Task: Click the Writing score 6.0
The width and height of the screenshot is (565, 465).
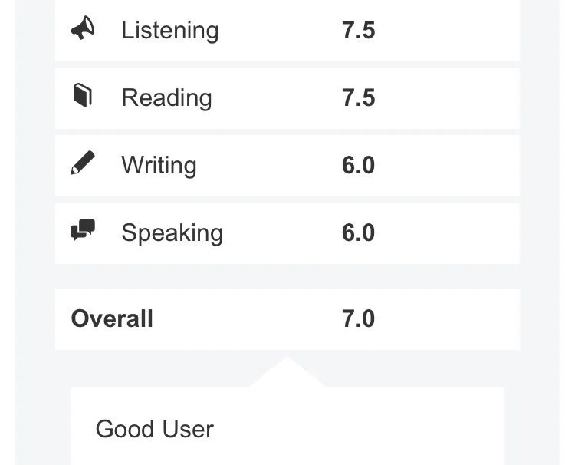Action: click(x=358, y=165)
